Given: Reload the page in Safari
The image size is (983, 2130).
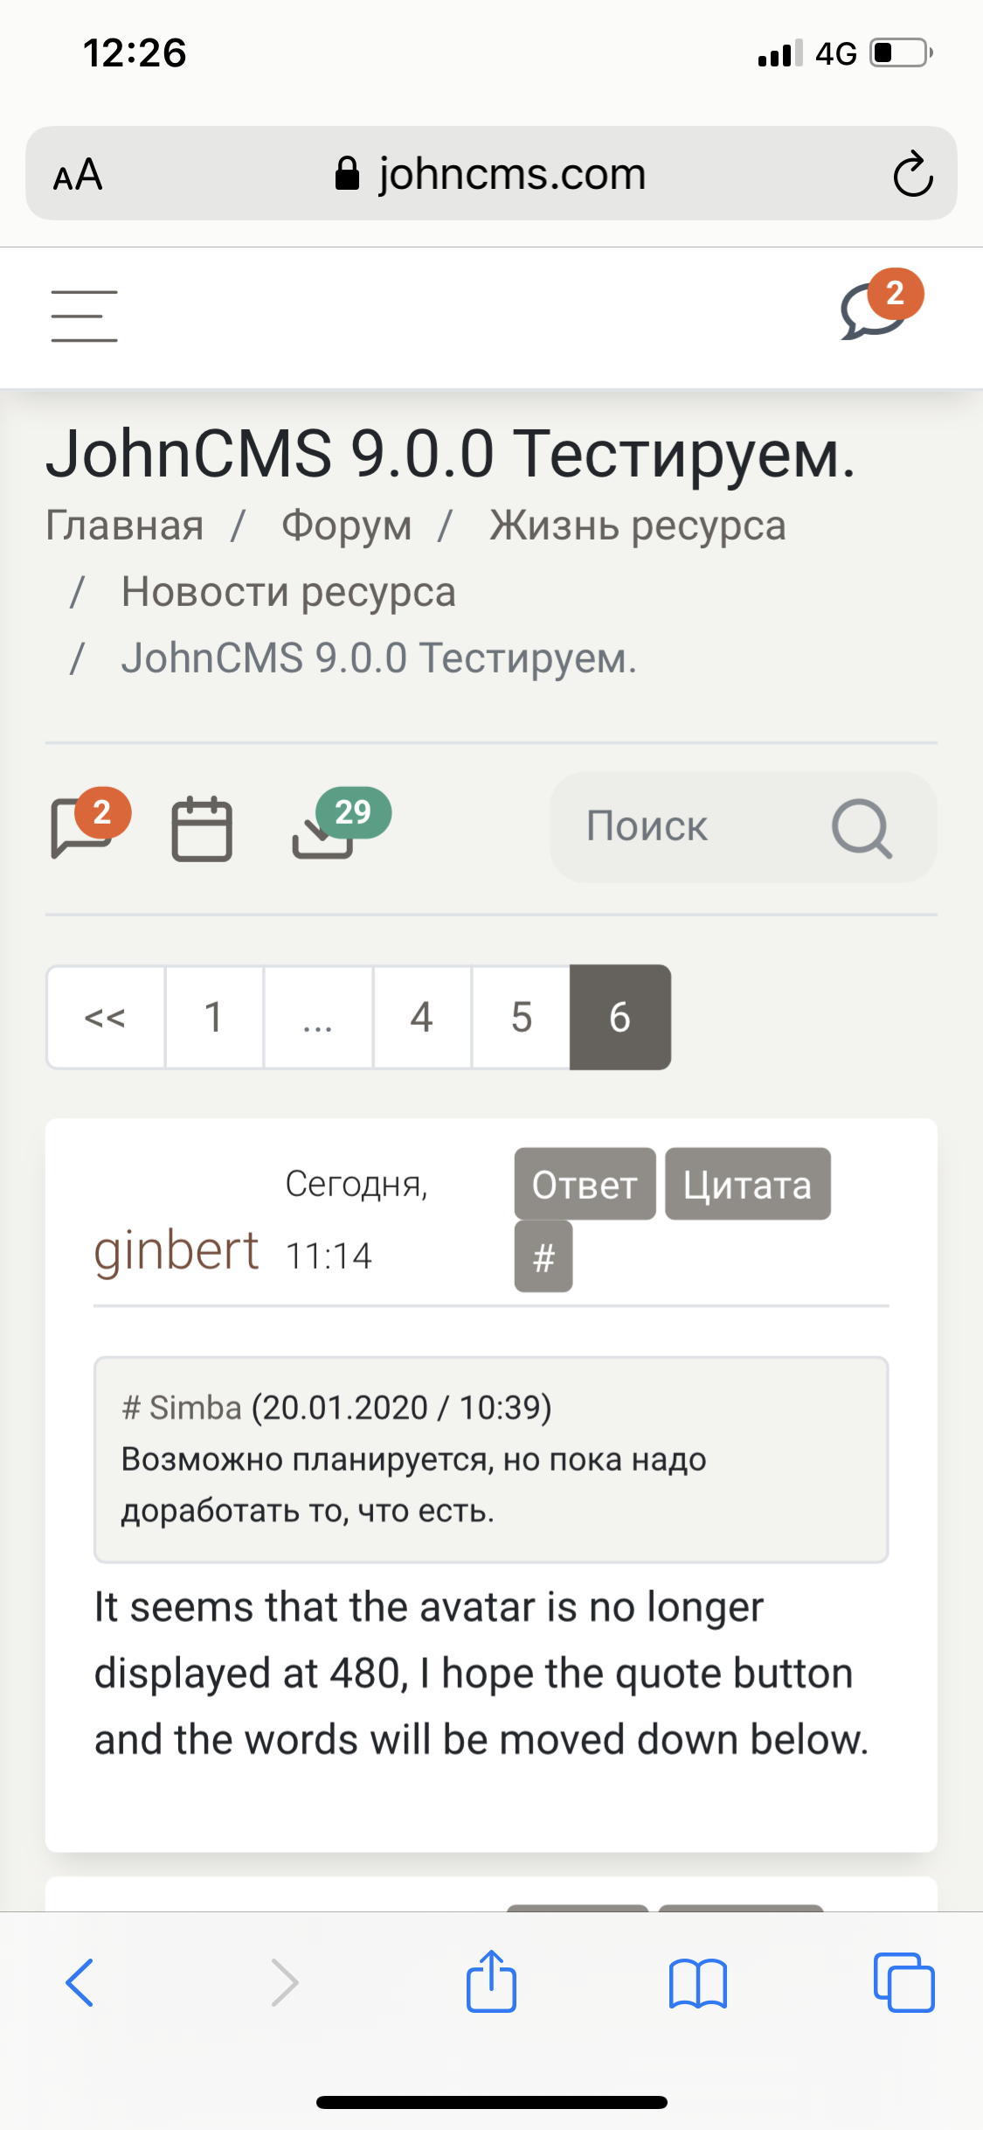Looking at the screenshot, I should (912, 174).
